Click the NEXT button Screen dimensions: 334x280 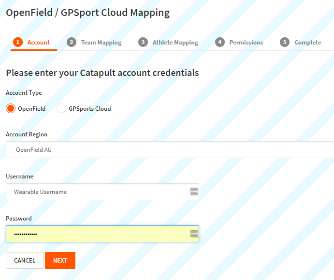60,260
